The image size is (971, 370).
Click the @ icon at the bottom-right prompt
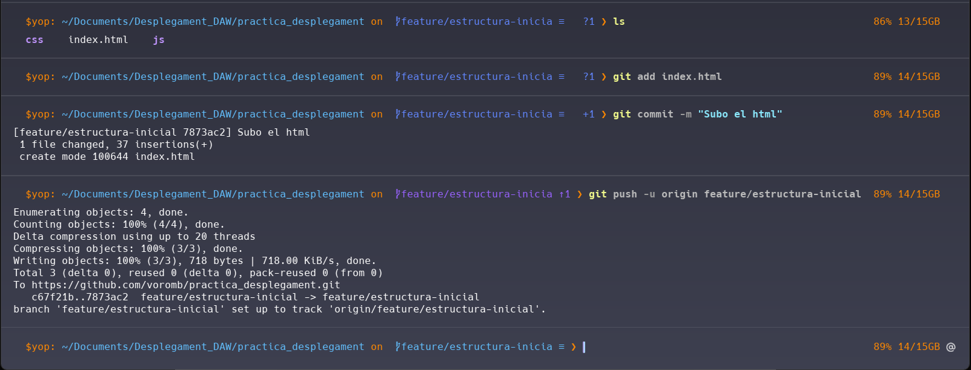[950, 347]
